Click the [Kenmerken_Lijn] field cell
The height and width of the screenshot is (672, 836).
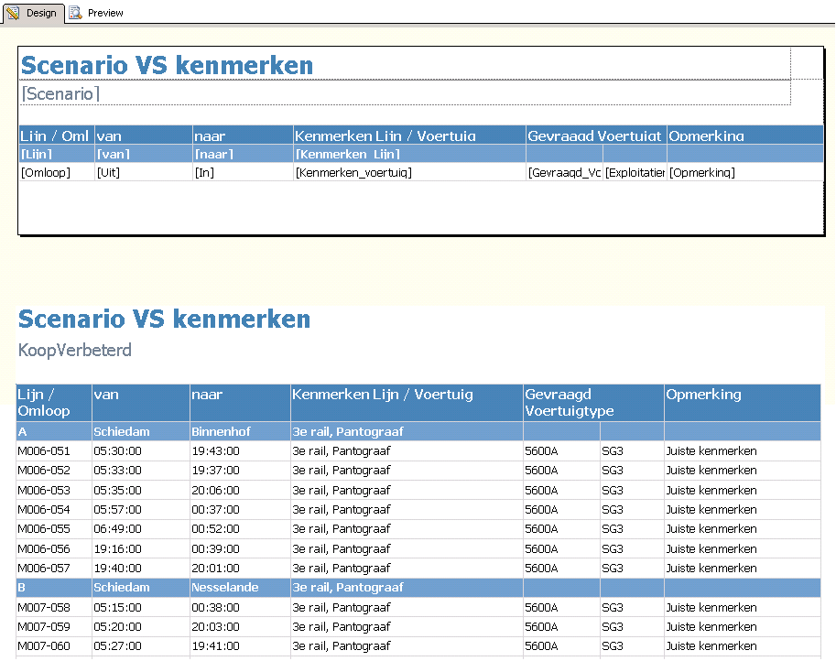click(409, 154)
